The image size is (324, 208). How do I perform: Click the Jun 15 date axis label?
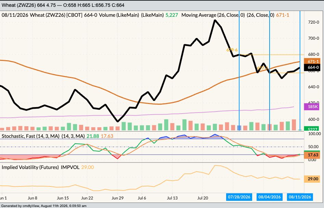coord(63,198)
